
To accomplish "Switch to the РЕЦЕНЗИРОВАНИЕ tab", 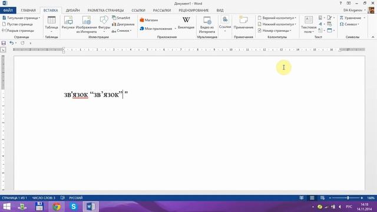I will click(x=194, y=11).
